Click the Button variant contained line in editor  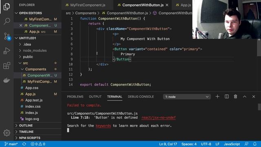(157, 49)
